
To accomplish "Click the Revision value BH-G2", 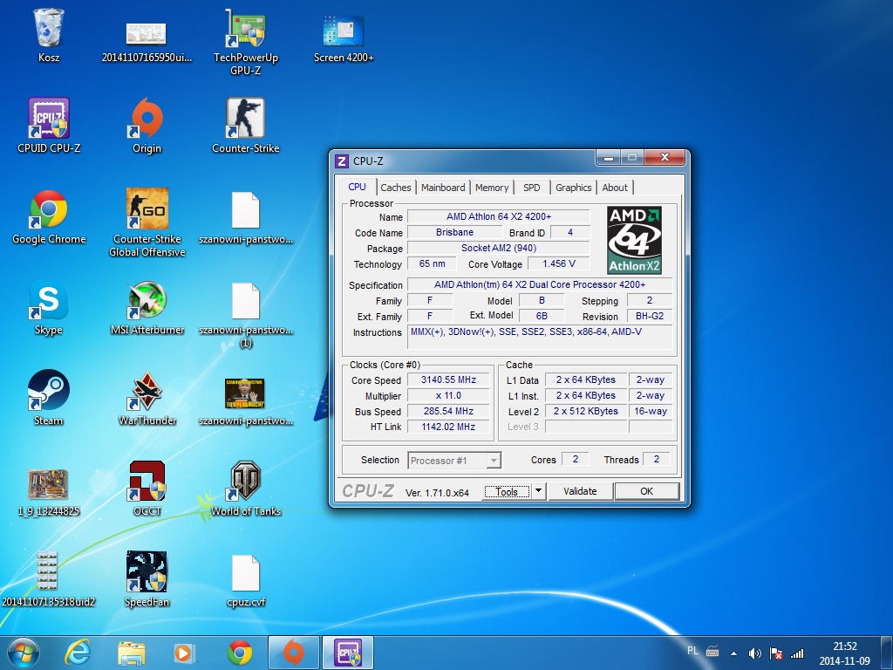I will pos(649,316).
